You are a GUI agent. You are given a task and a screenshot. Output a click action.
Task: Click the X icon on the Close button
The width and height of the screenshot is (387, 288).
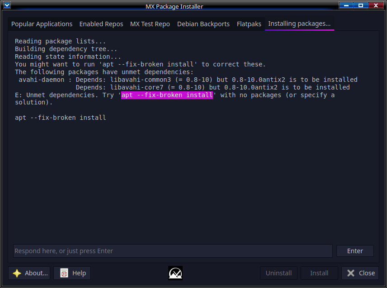(351, 273)
